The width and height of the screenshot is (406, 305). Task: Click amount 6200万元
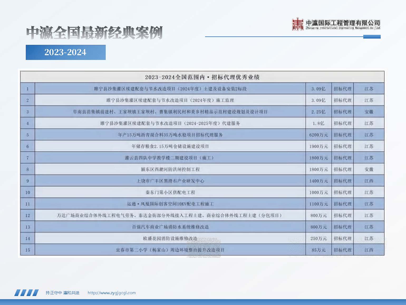point(318,135)
